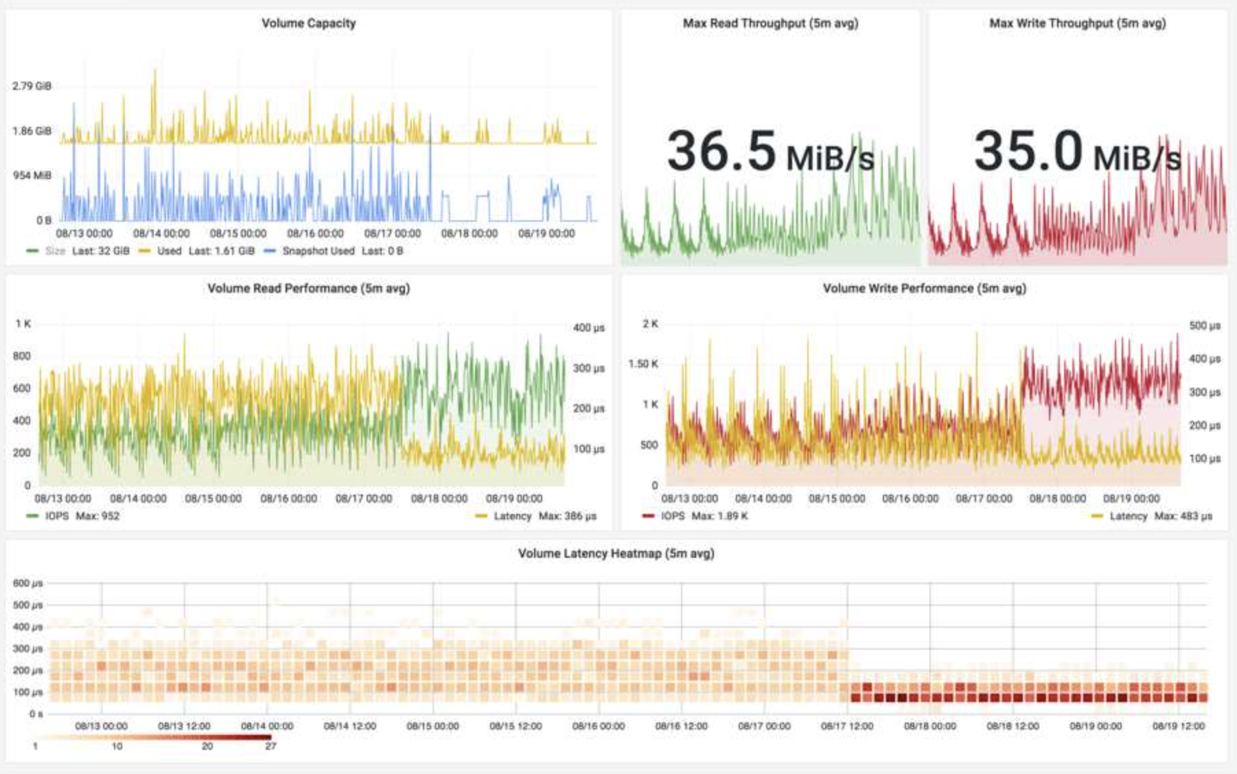Click the 35.0 MiB/s write throughput value
1237x774 pixels.
(x=1077, y=152)
